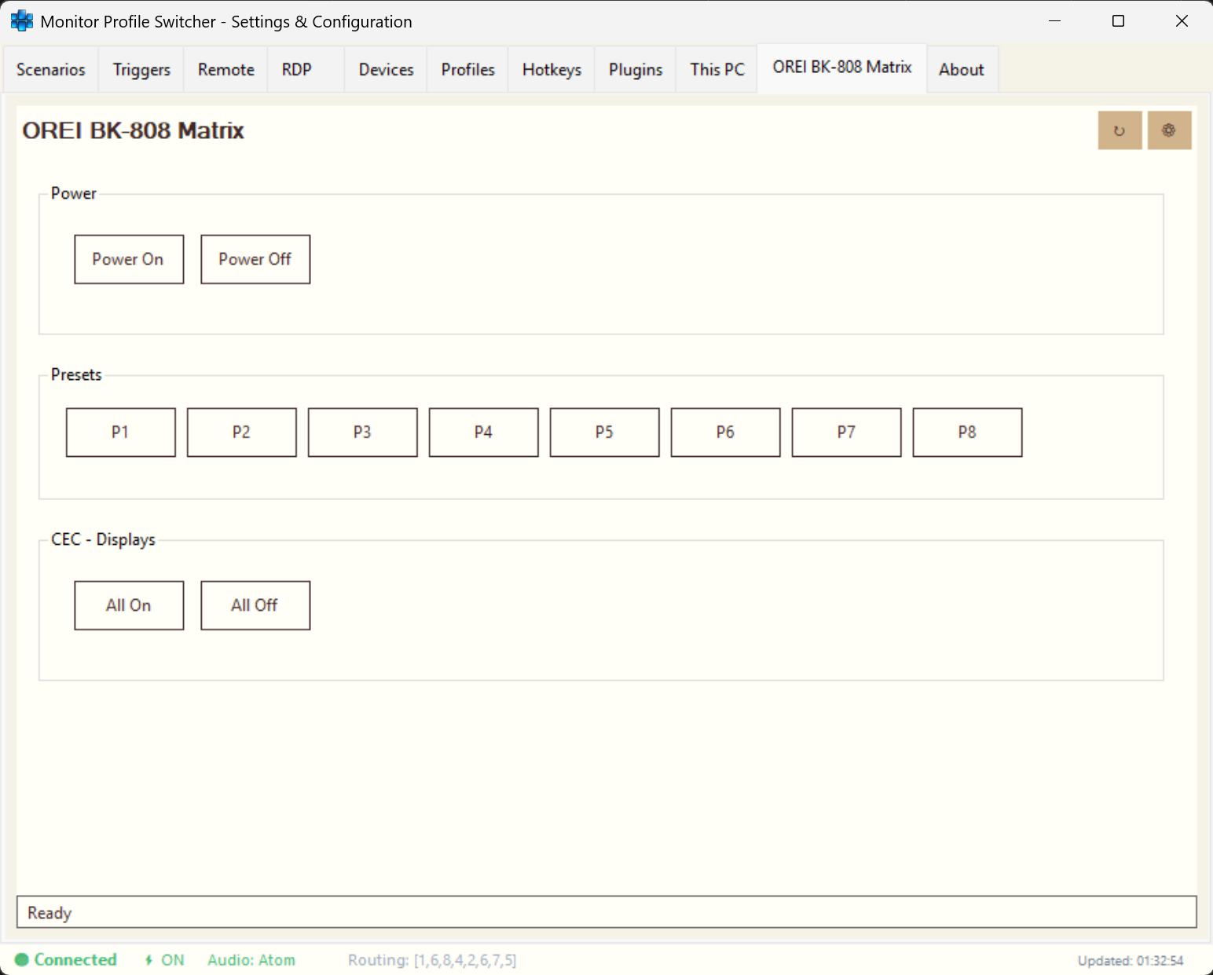Click the Audio: Atom status item
The height and width of the screenshot is (975, 1213).
pyautogui.click(x=251, y=959)
